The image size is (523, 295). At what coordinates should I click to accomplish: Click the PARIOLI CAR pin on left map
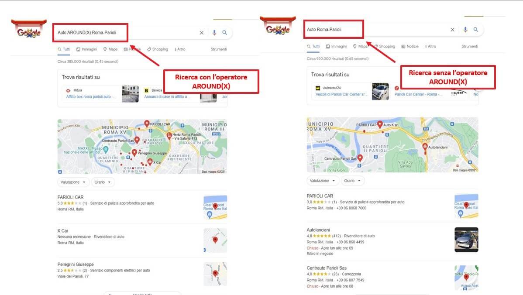point(146,124)
